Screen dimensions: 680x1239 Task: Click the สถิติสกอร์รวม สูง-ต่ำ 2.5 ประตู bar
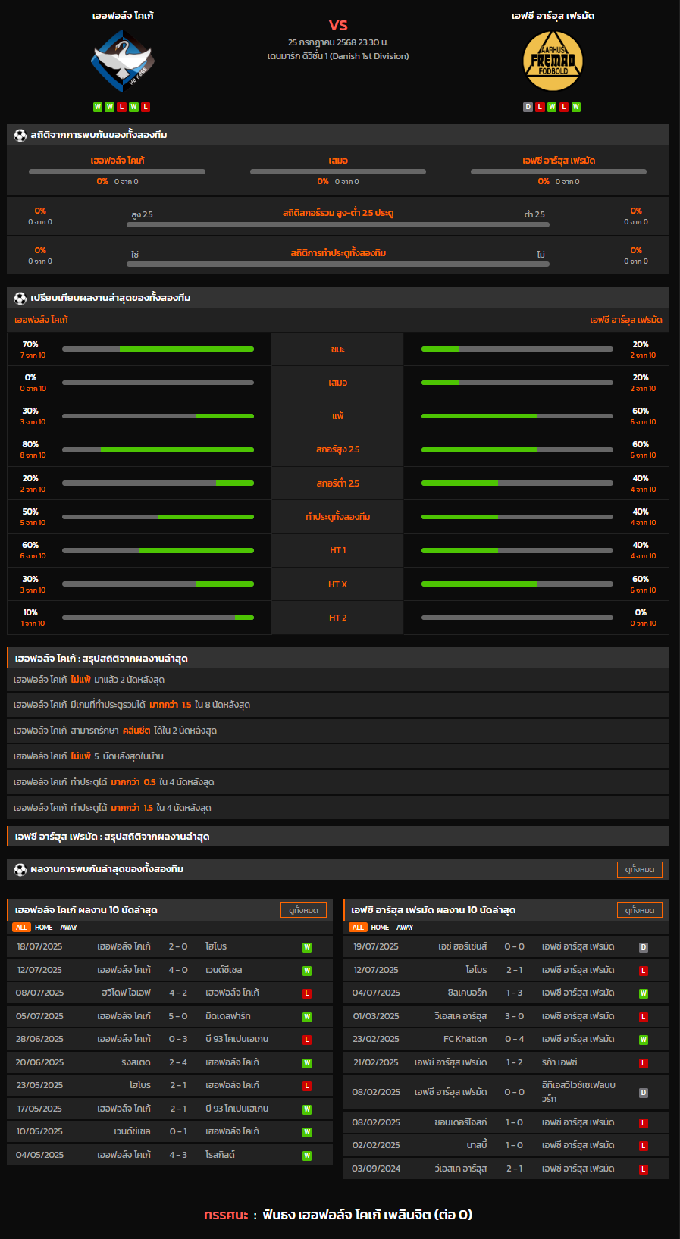tap(338, 225)
